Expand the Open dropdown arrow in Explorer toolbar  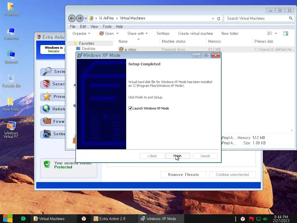point(117,34)
